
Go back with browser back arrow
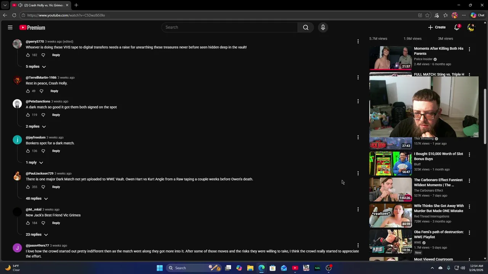click(5, 15)
